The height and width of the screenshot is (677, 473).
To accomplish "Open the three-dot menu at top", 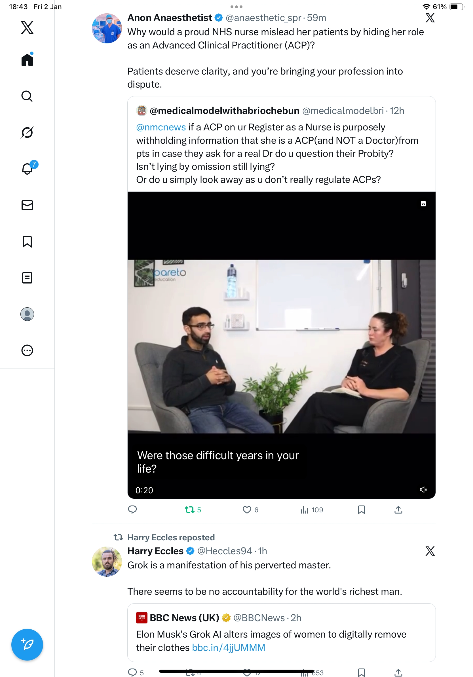I will (236, 7).
